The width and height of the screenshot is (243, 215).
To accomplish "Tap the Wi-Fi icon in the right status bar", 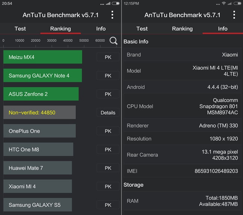I will pyautogui.click(x=223, y=3).
